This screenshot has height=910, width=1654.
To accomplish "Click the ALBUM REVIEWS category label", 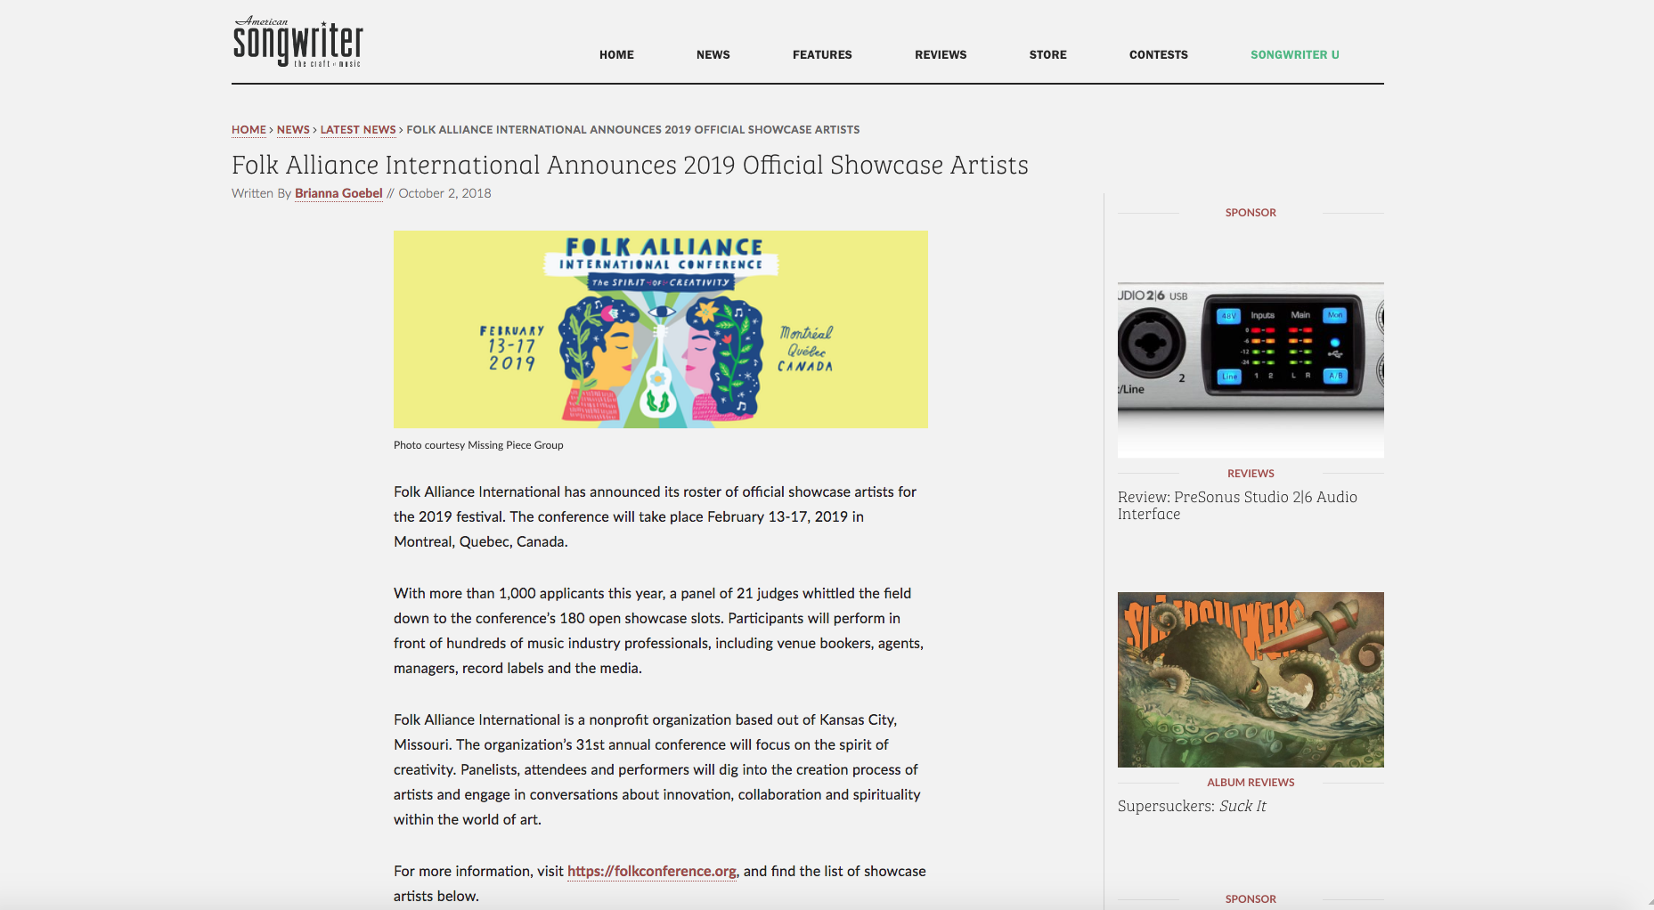I will pos(1251,783).
